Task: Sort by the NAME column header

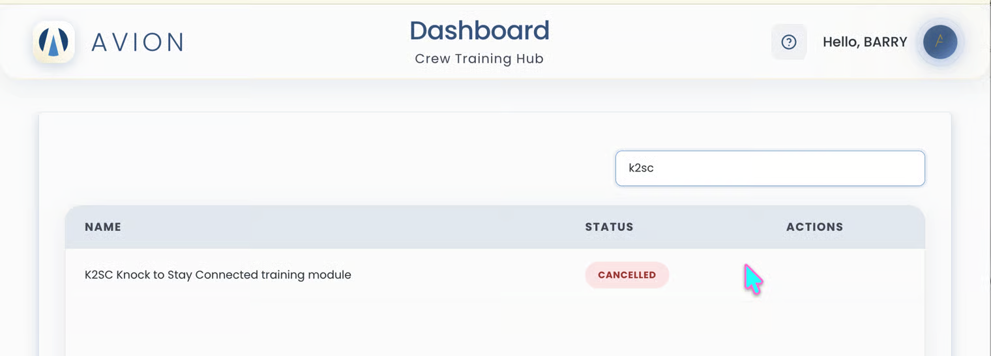Action: [103, 227]
